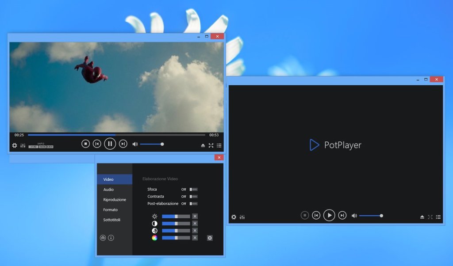Toggle the Sfoca switch
The height and width of the screenshot is (266, 453).
coord(194,190)
